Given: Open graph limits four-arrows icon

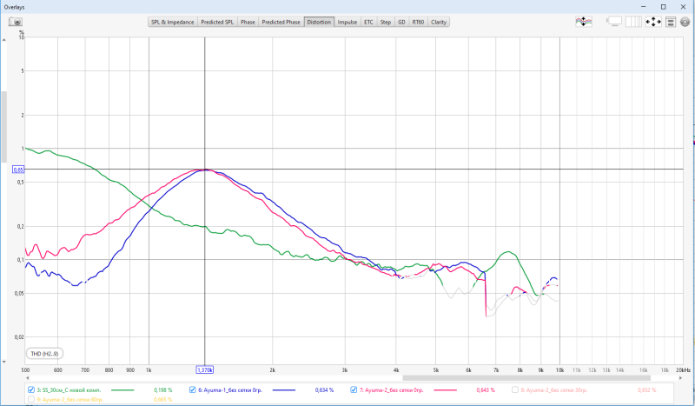Looking at the screenshot, I should point(653,22).
